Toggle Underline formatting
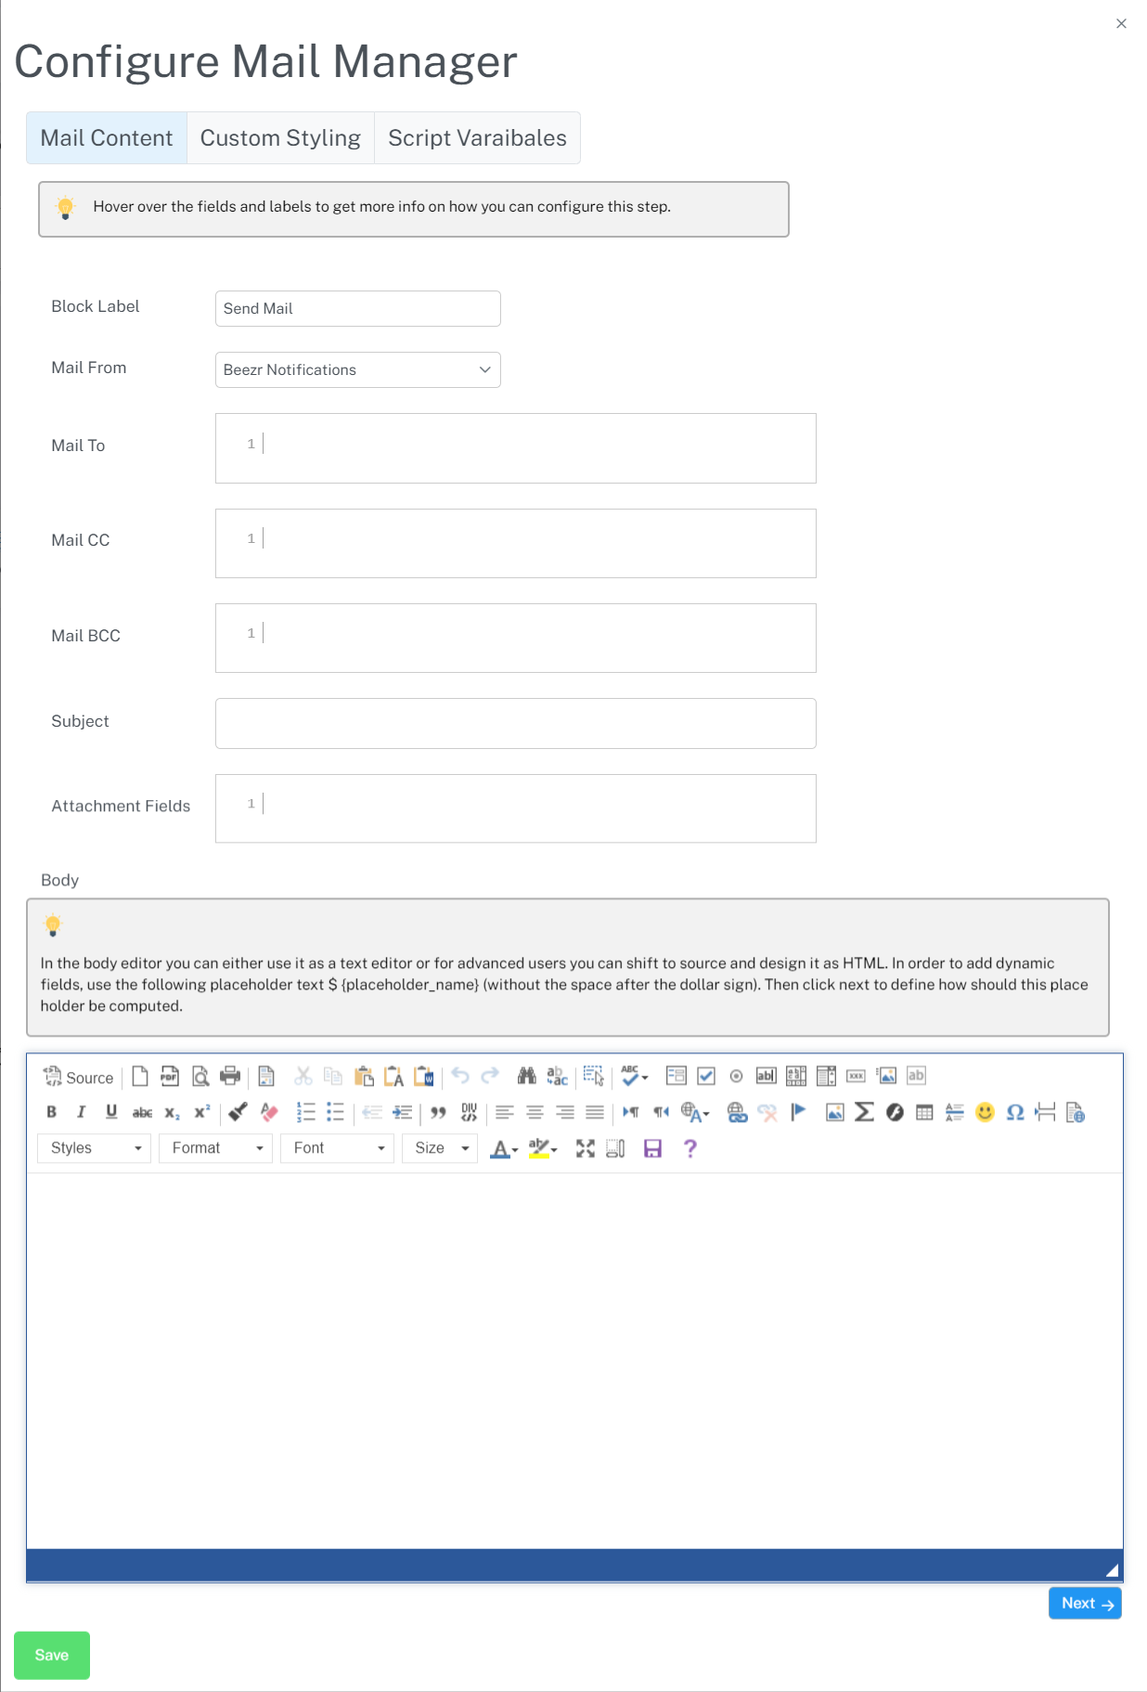 point(111,1112)
